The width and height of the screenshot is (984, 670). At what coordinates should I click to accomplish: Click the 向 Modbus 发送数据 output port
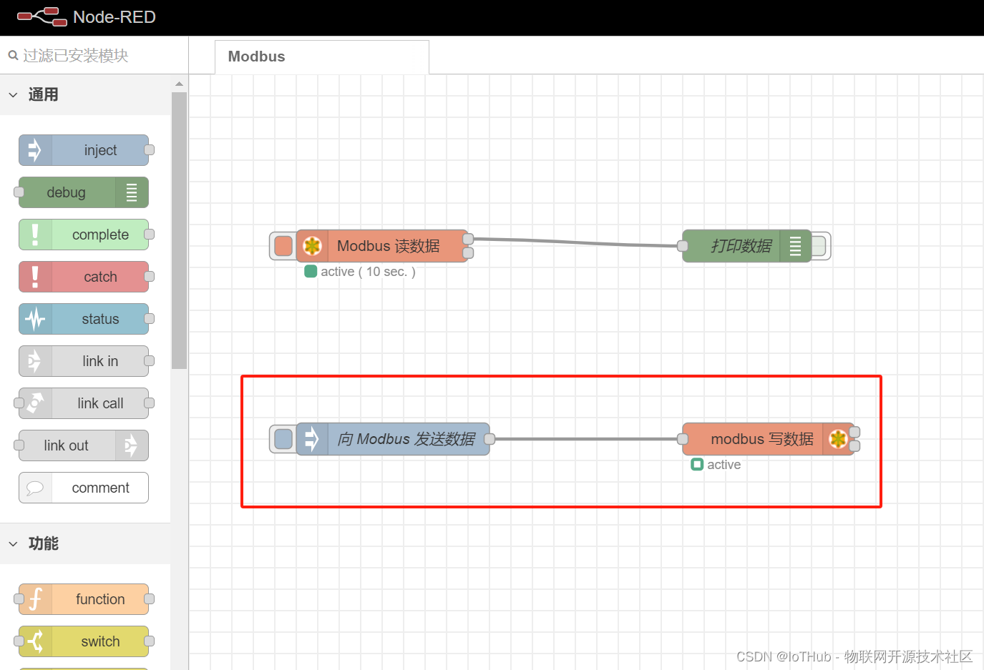(489, 439)
